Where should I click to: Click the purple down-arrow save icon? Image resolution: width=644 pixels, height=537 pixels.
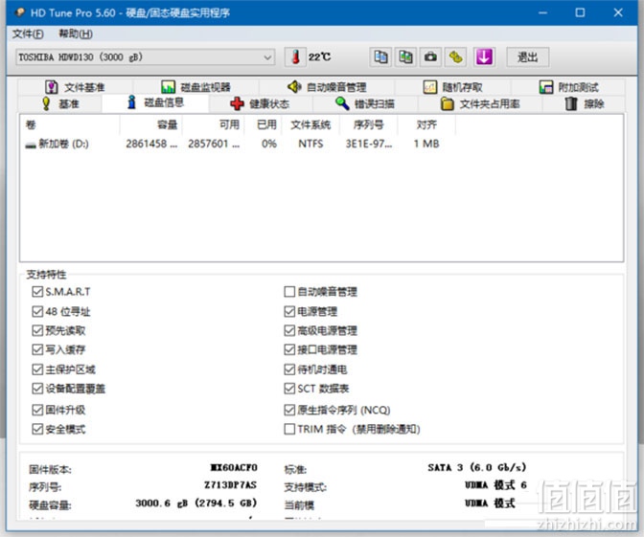[x=484, y=57]
